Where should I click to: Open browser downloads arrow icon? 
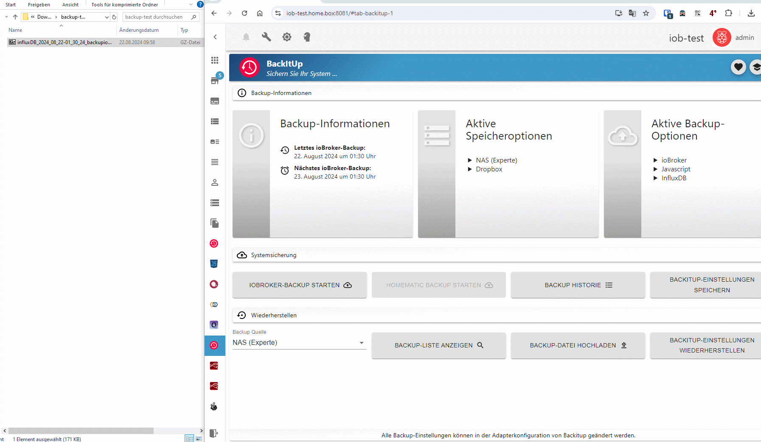pyautogui.click(x=751, y=13)
